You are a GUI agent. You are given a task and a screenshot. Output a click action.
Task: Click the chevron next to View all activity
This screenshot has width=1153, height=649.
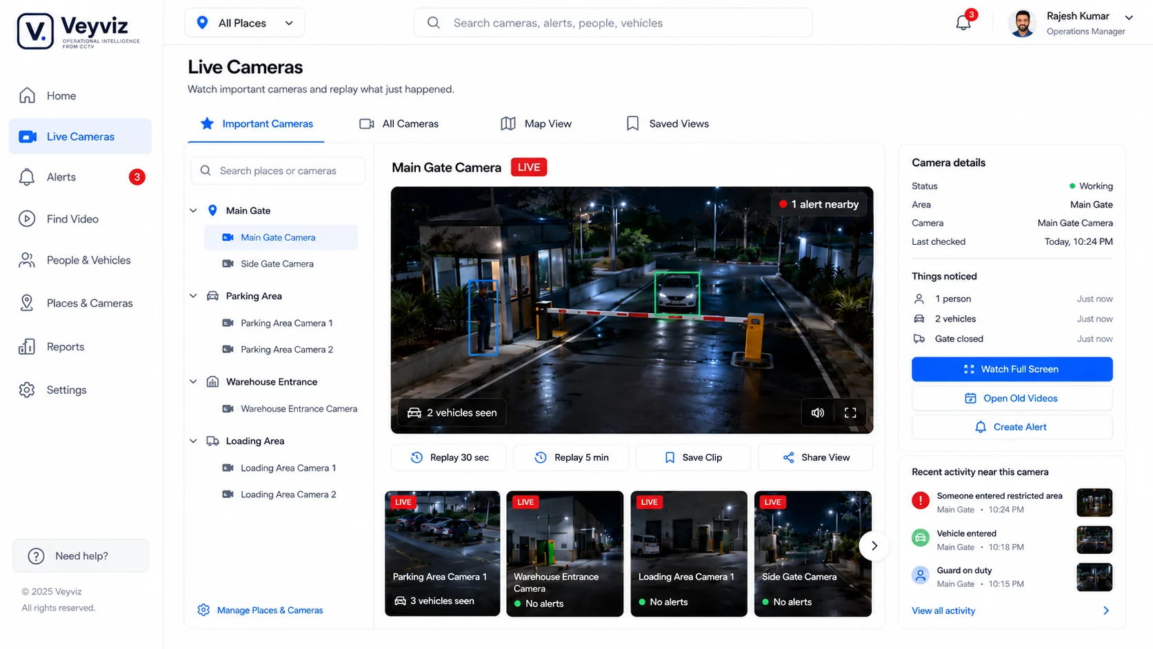coord(1106,610)
